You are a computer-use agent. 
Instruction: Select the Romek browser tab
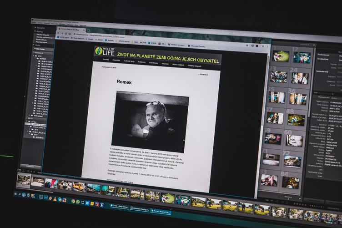click(70, 29)
